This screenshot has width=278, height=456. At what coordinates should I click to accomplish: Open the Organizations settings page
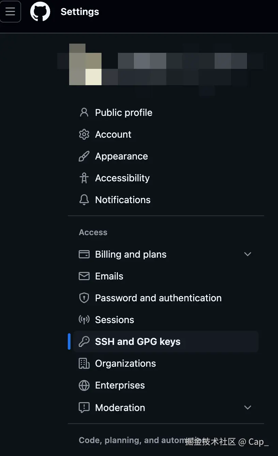125,363
